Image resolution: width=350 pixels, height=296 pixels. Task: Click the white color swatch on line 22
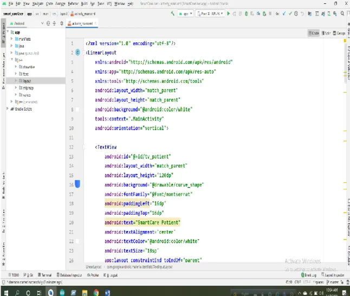(x=77, y=241)
